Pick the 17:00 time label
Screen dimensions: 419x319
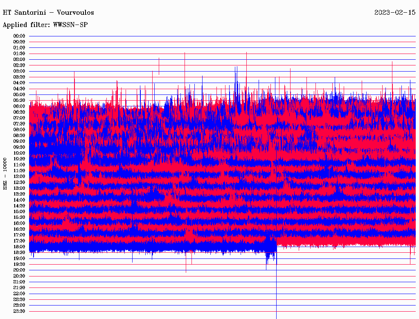[19, 235]
